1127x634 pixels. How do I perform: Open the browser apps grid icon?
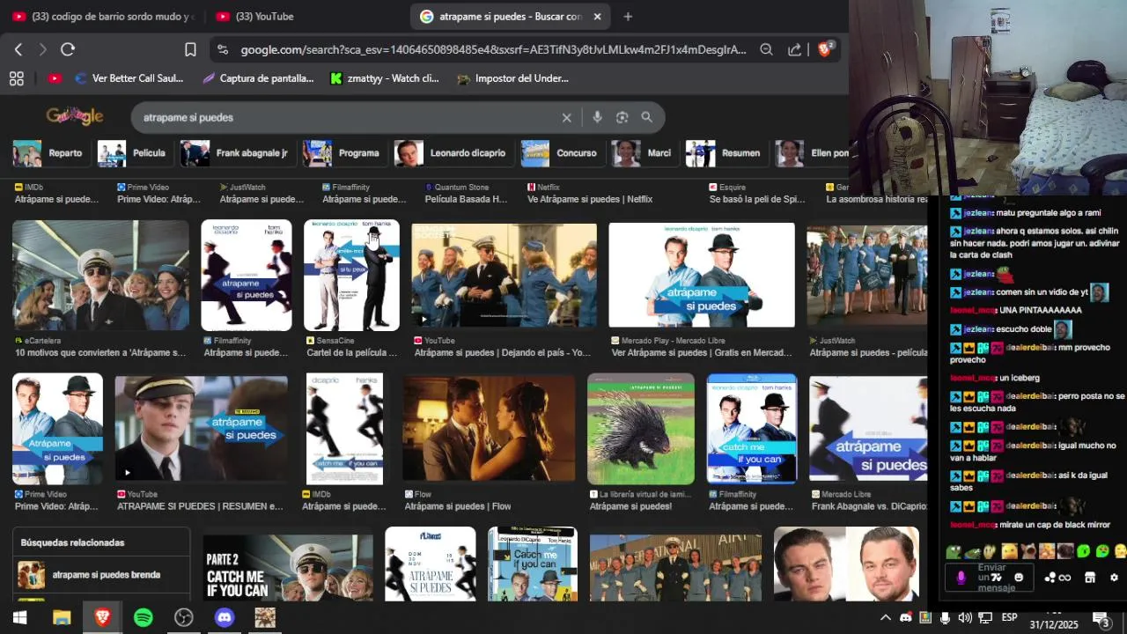tap(16, 78)
